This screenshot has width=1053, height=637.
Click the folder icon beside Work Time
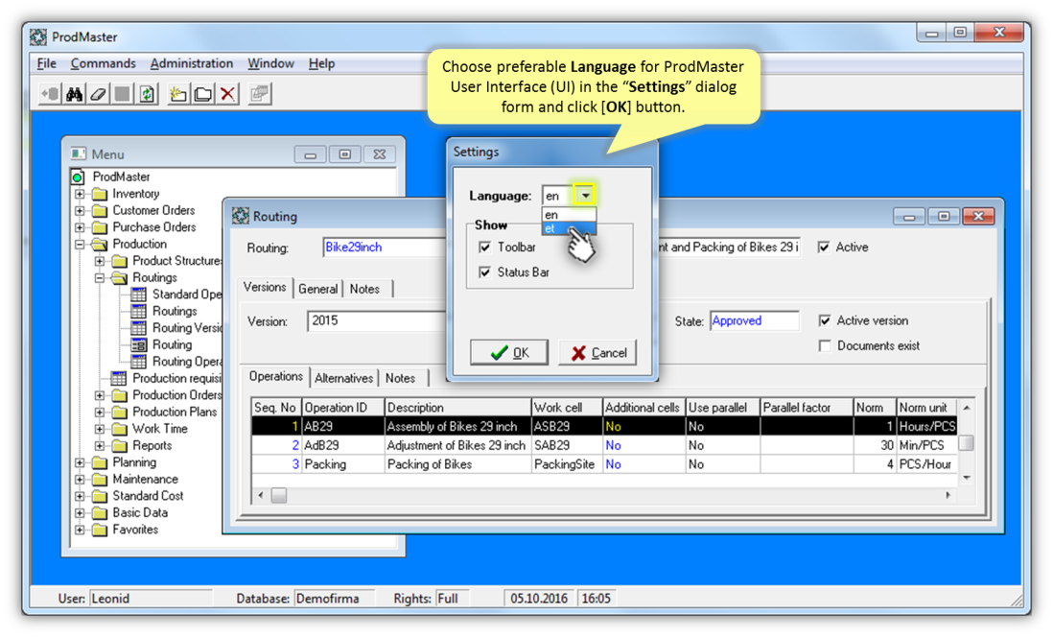(x=120, y=430)
